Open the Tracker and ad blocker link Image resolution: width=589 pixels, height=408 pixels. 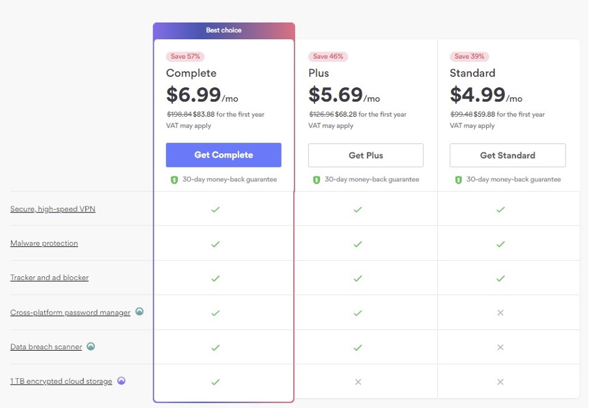(x=49, y=278)
